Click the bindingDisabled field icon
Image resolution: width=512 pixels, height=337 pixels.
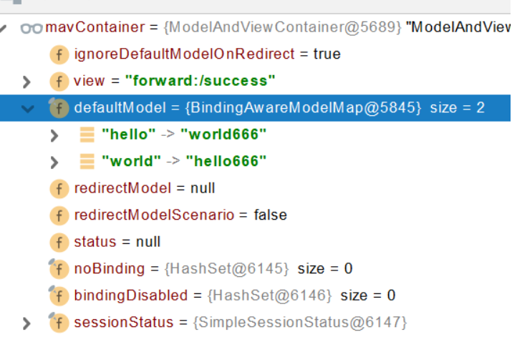(x=59, y=296)
